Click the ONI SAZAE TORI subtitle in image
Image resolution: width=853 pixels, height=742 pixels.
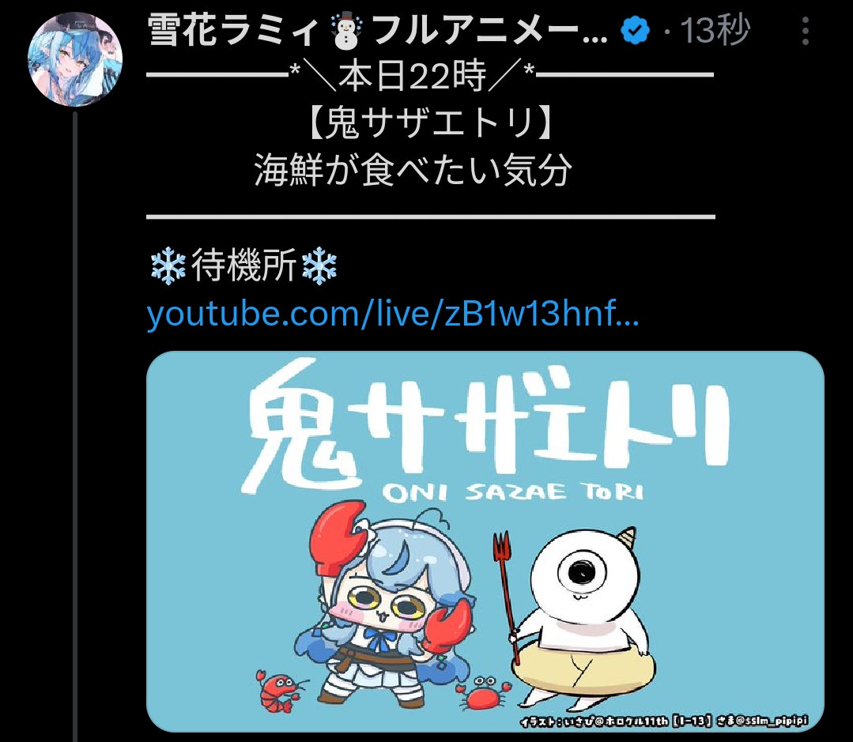pyautogui.click(x=513, y=492)
